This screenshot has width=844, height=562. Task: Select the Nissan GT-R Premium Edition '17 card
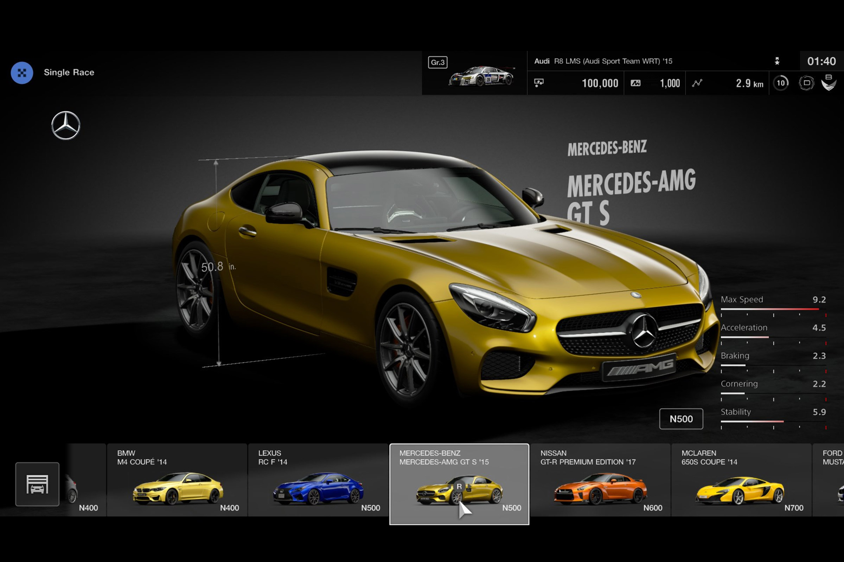click(x=600, y=480)
